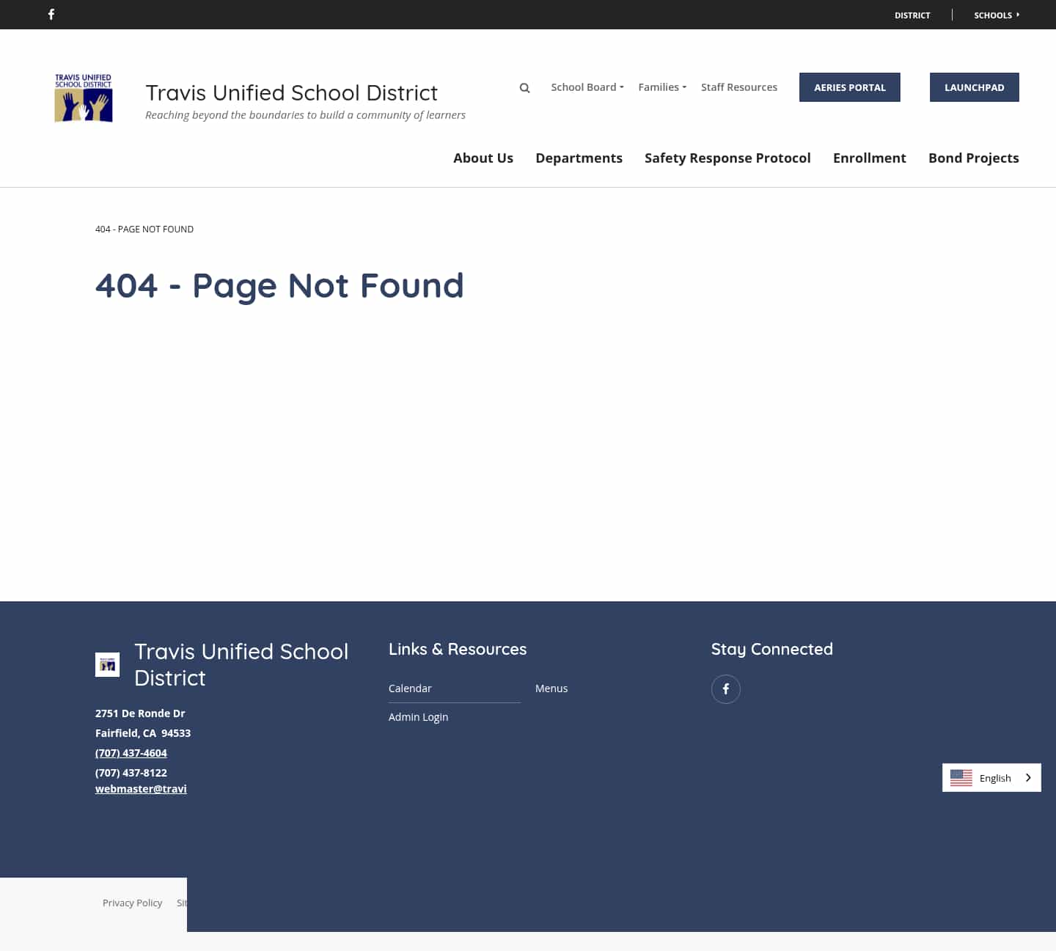Expand the School Board dropdown
The image size is (1056, 951).
587,87
